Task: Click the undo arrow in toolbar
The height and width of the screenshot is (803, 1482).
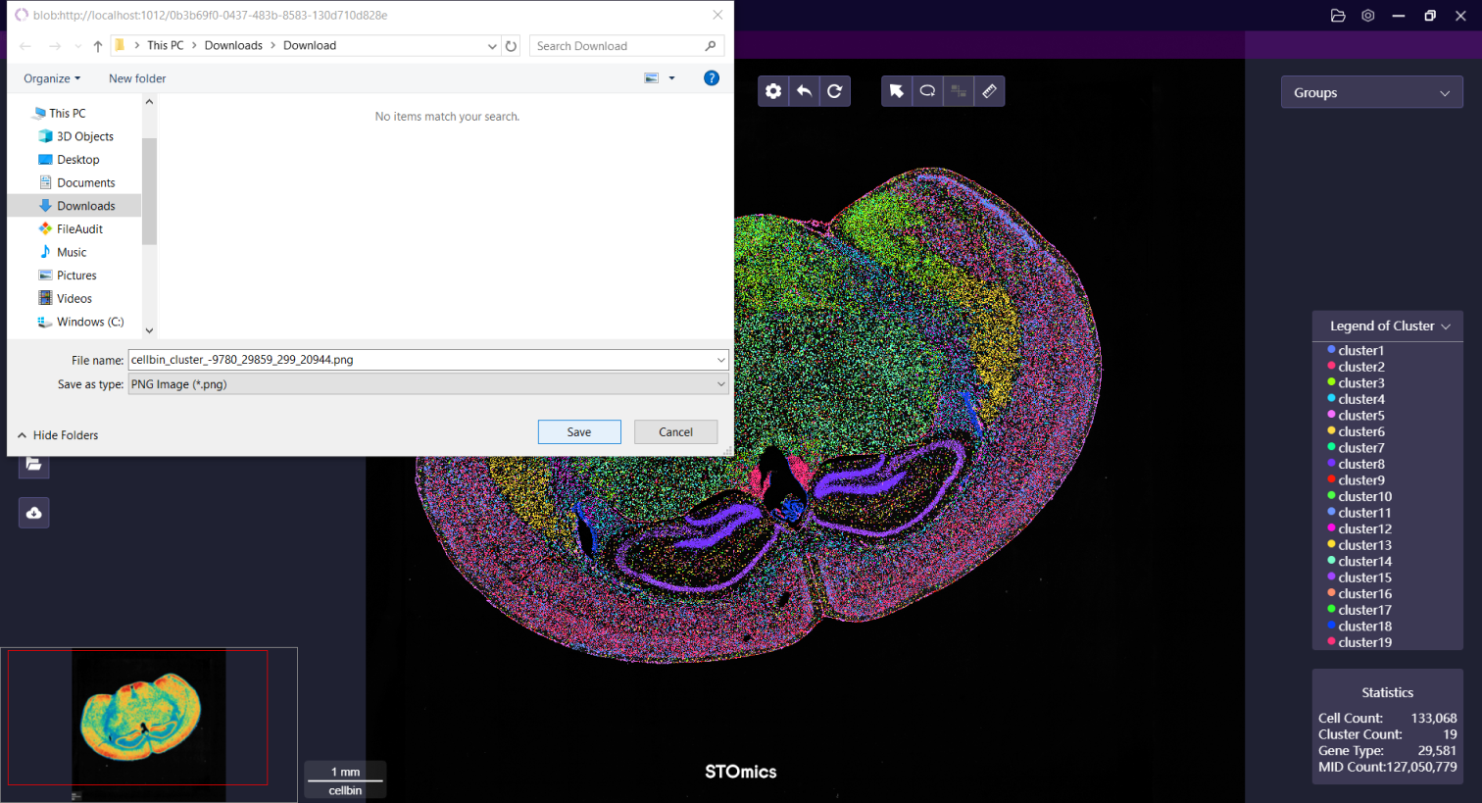Action: [804, 91]
